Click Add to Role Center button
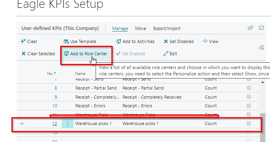Image resolution: width=270 pixels, height=142 pixels. (85, 54)
